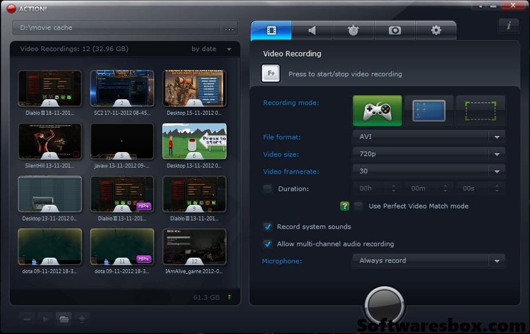Image resolution: width=530 pixels, height=334 pixels.
Task: Toggle Use Perfect Video Match mode
Action: tap(358, 206)
